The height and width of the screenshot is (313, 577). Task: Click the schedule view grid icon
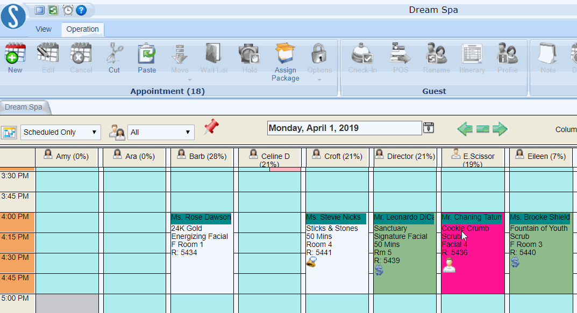(x=9, y=132)
